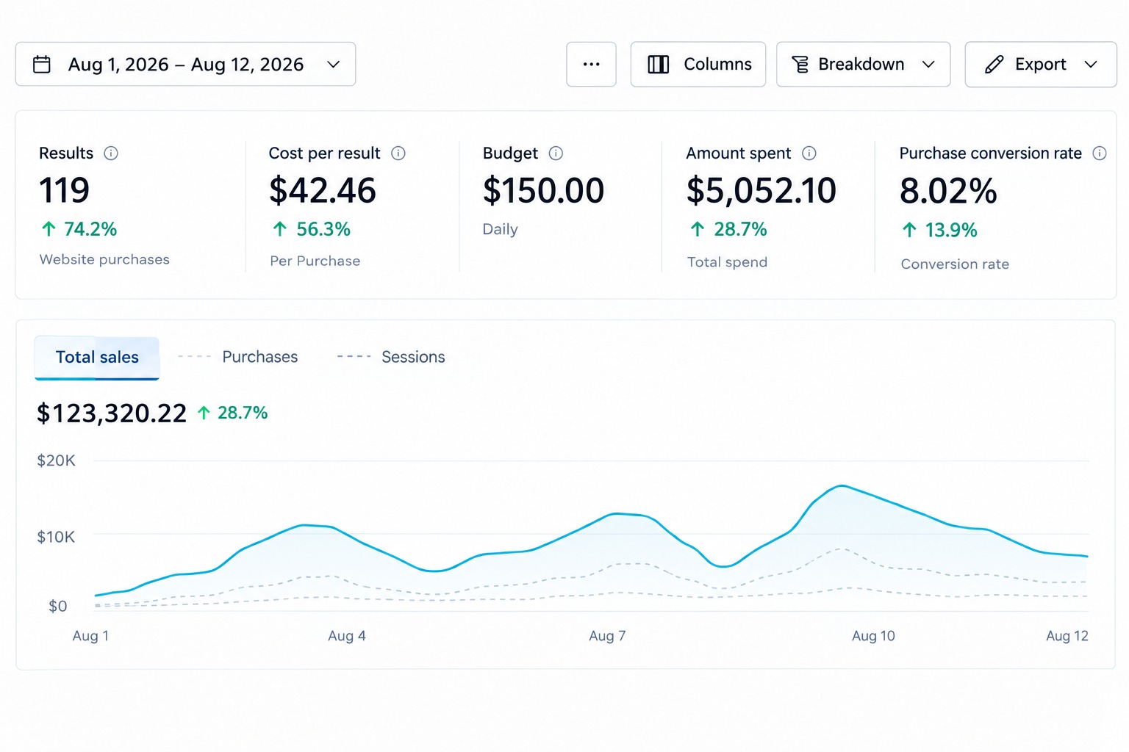
Task: Toggle the Sessions series legend
Action: [x=391, y=357]
